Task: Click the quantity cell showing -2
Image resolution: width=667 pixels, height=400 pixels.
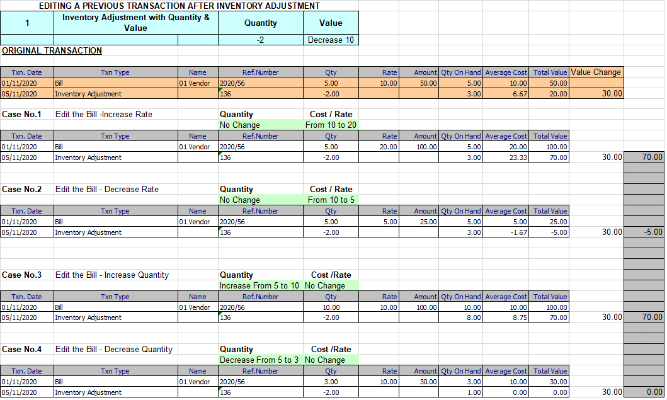Action: [x=260, y=40]
